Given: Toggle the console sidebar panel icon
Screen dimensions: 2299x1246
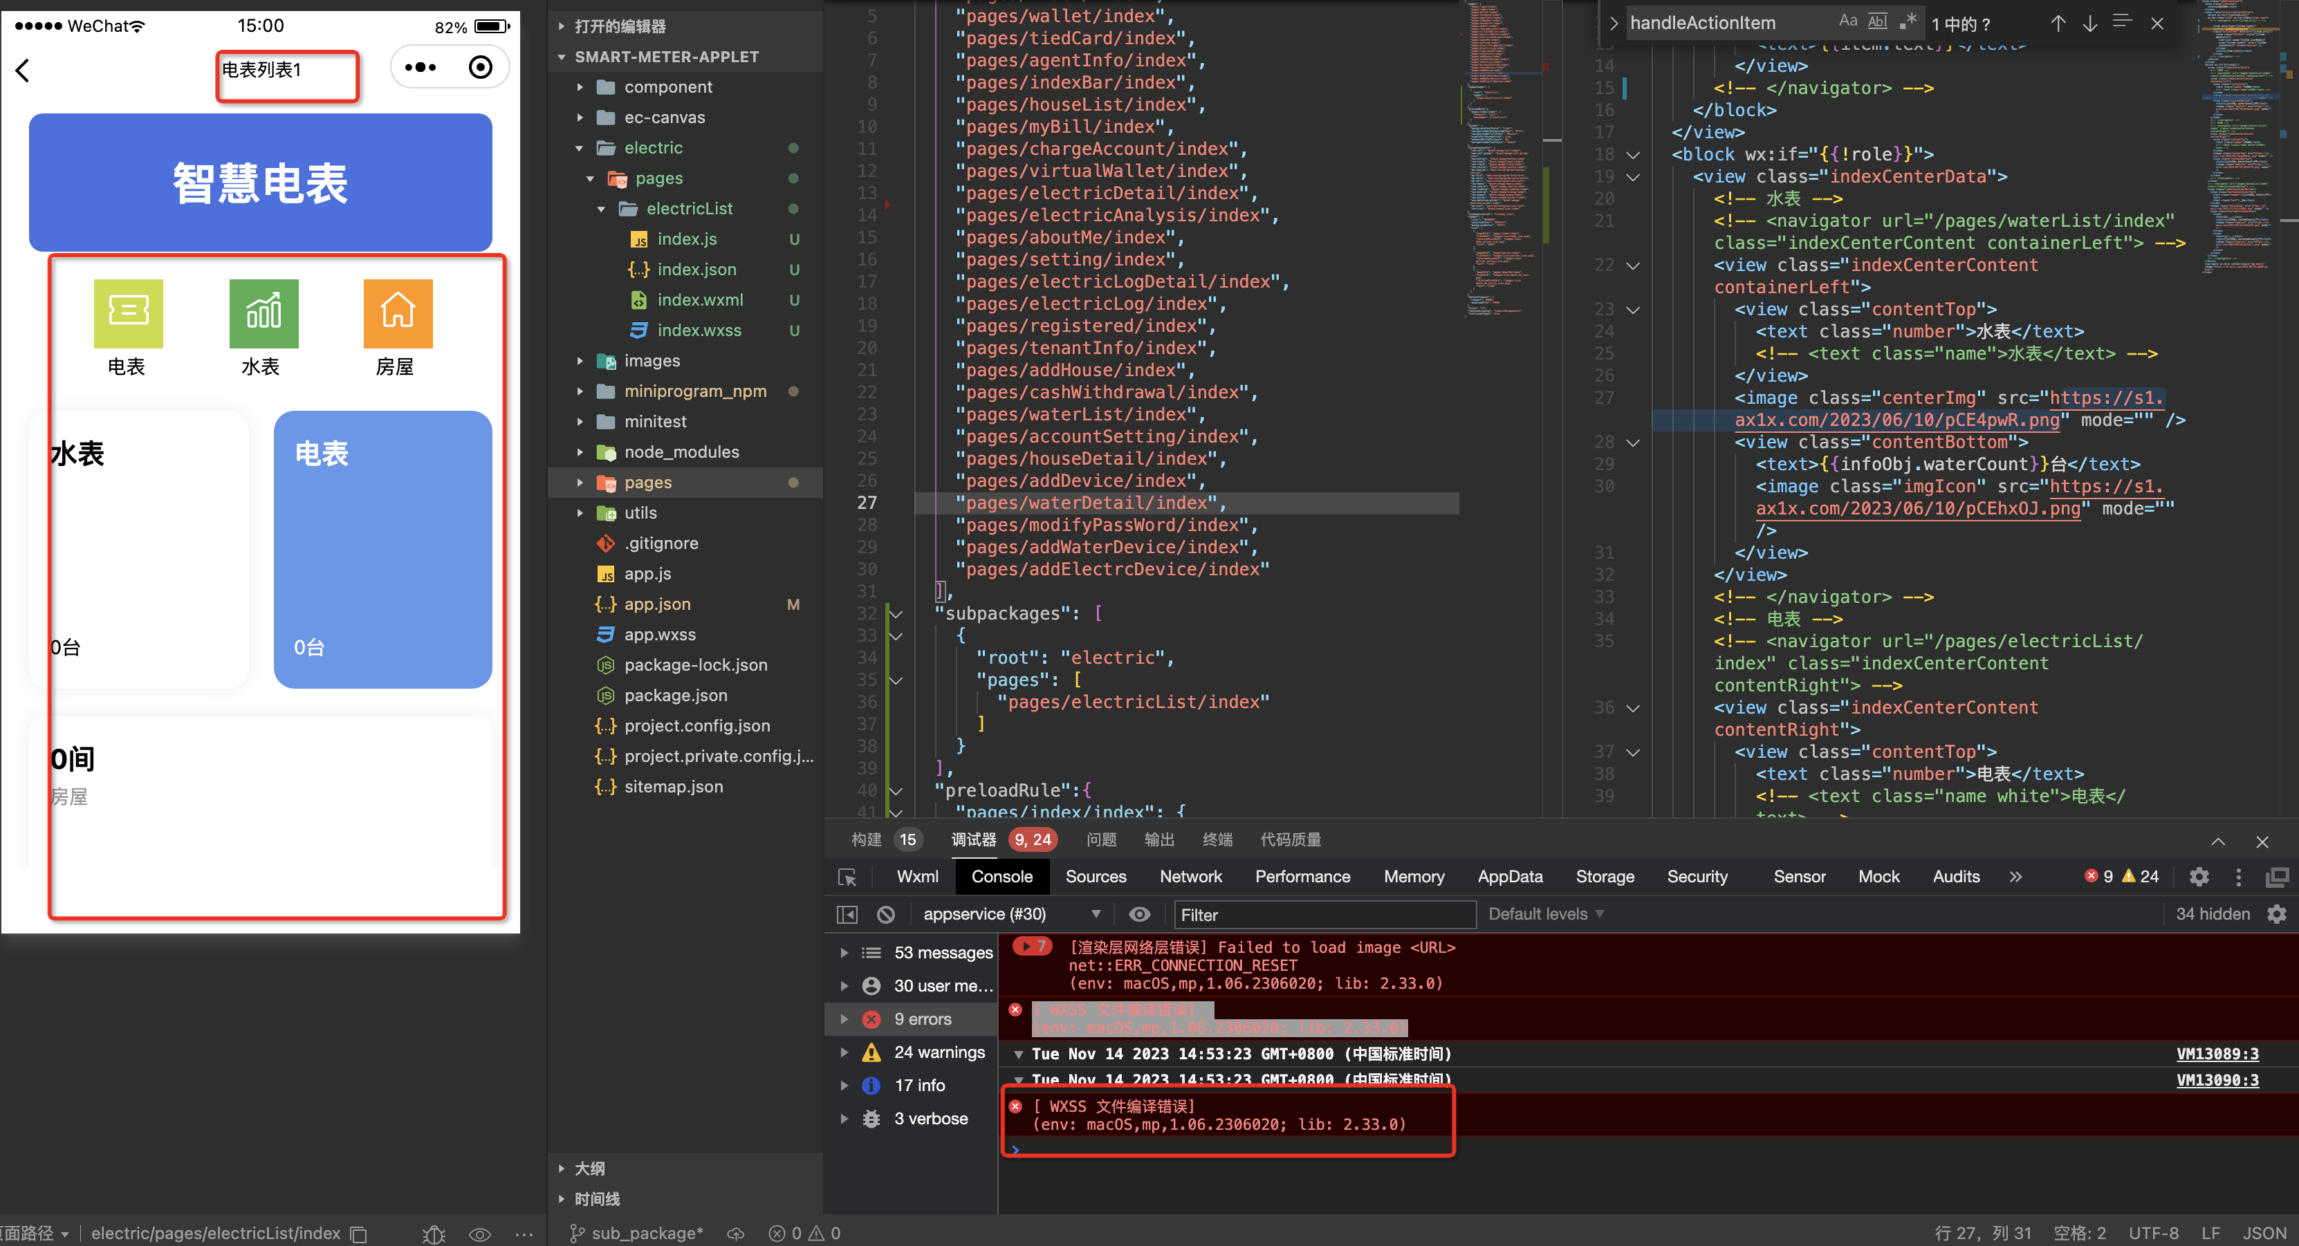Looking at the screenshot, I should (847, 914).
